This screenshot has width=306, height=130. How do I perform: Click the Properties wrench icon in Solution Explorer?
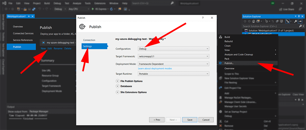[x=296, y=21]
